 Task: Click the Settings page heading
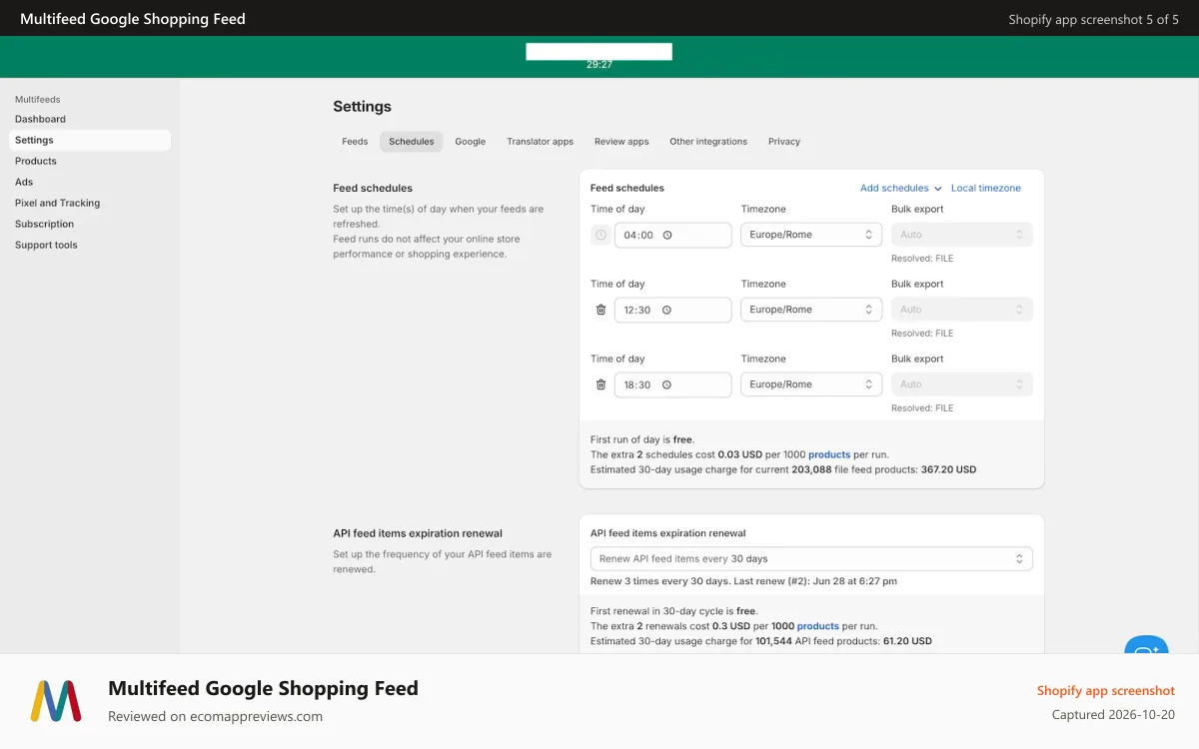[363, 107]
